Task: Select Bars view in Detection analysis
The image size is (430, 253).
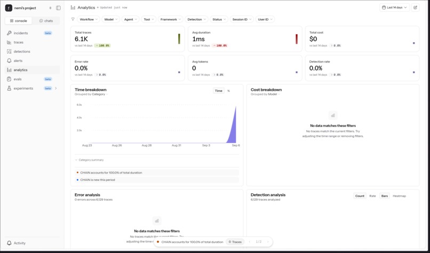Action: click(x=385, y=196)
